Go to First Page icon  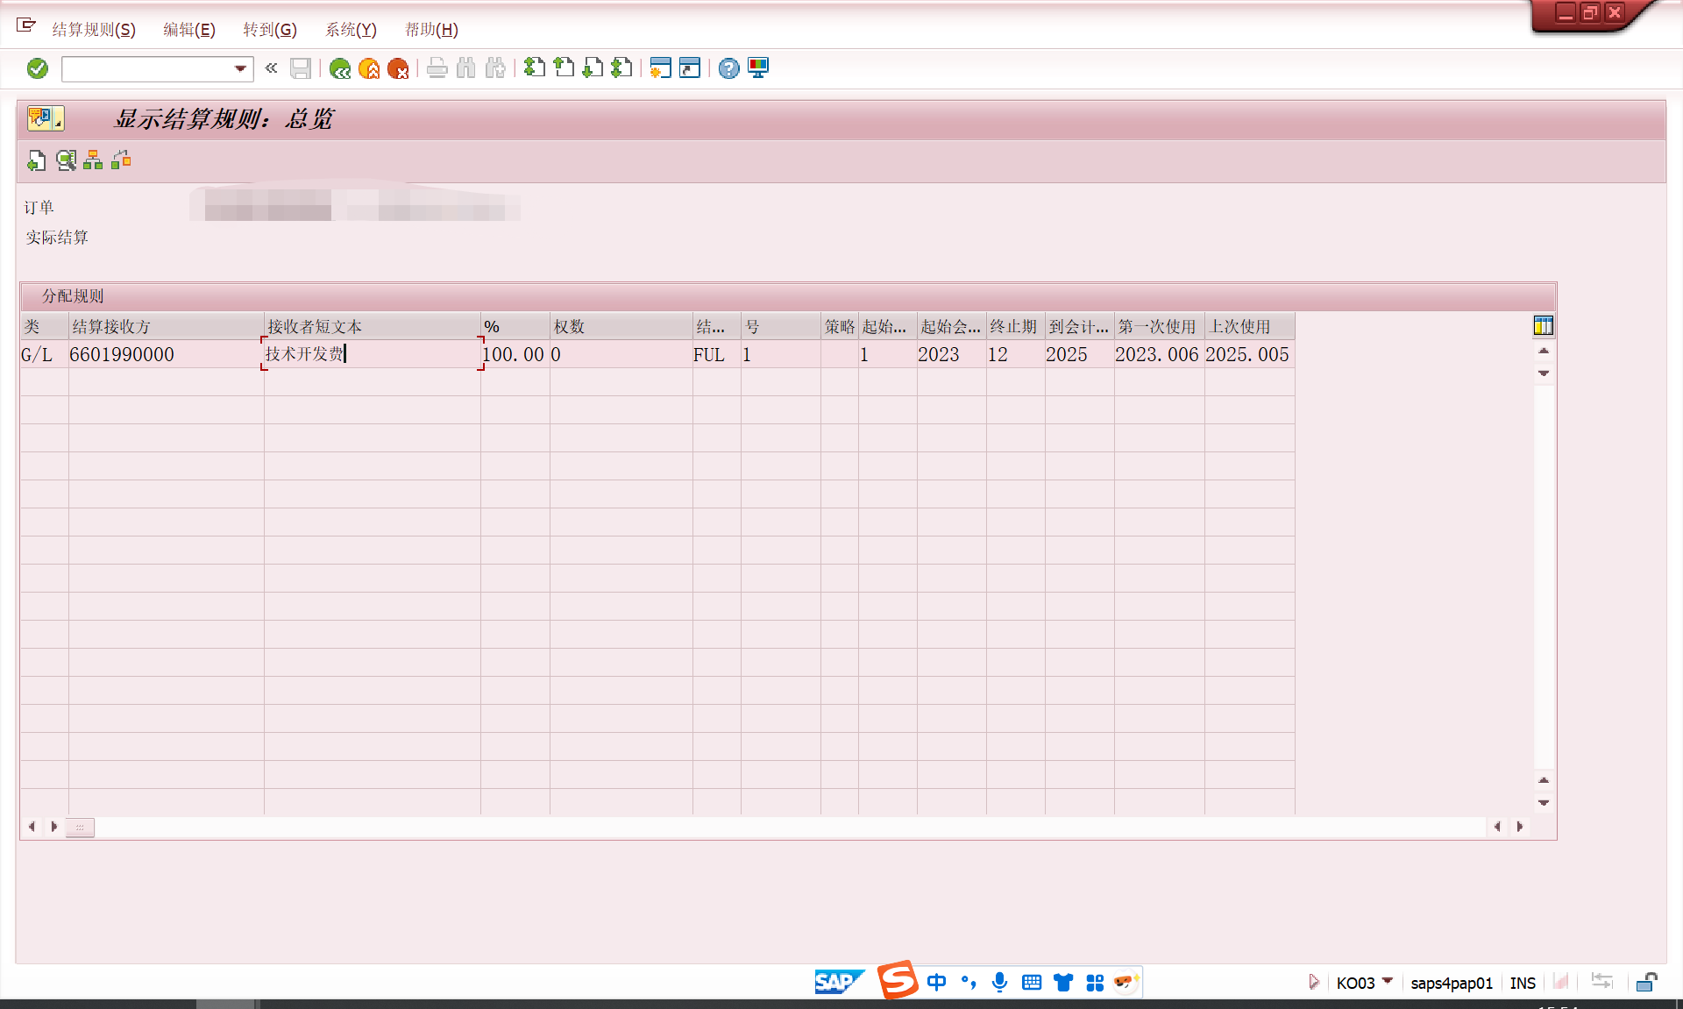[x=535, y=68]
